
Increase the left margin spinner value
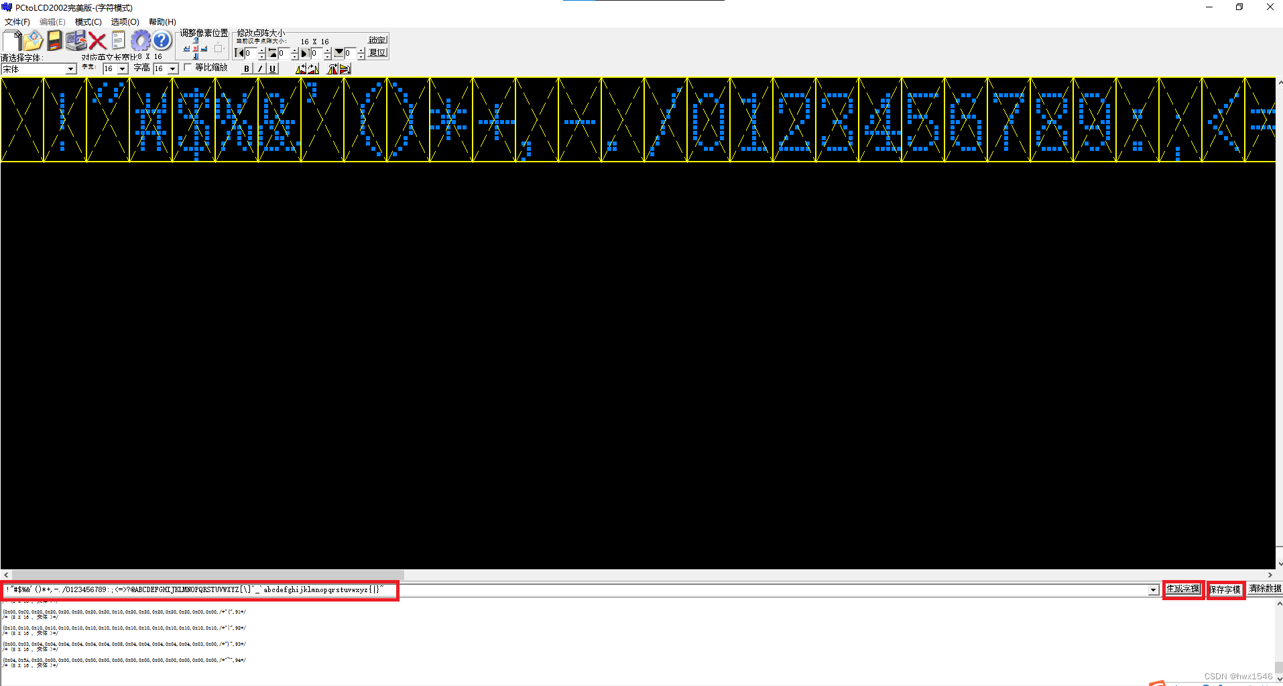click(261, 50)
